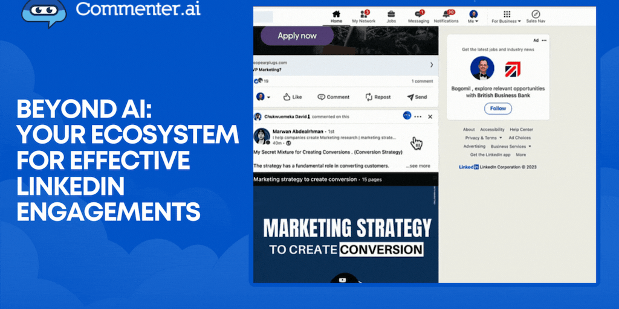Image resolution: width=619 pixels, height=309 pixels.
Task: Open the Advertising footer link
Action: (475, 146)
